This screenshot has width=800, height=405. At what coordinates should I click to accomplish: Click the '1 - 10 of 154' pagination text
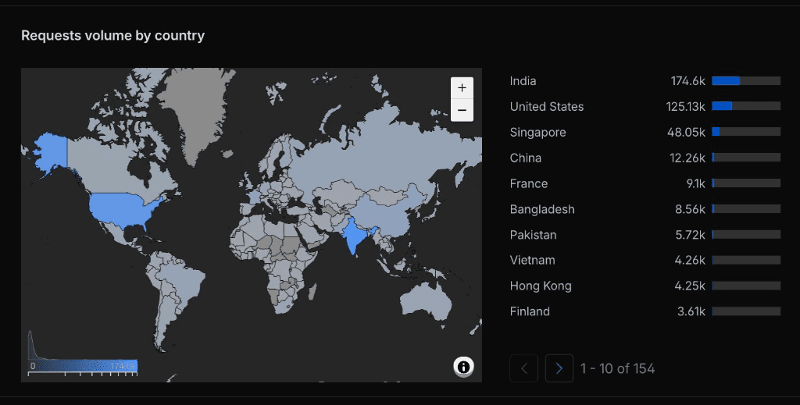point(617,368)
